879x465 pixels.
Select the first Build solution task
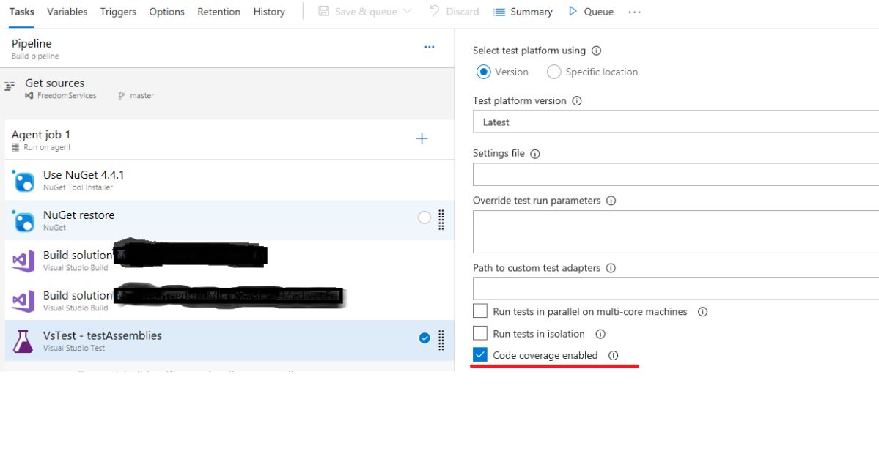(229, 261)
